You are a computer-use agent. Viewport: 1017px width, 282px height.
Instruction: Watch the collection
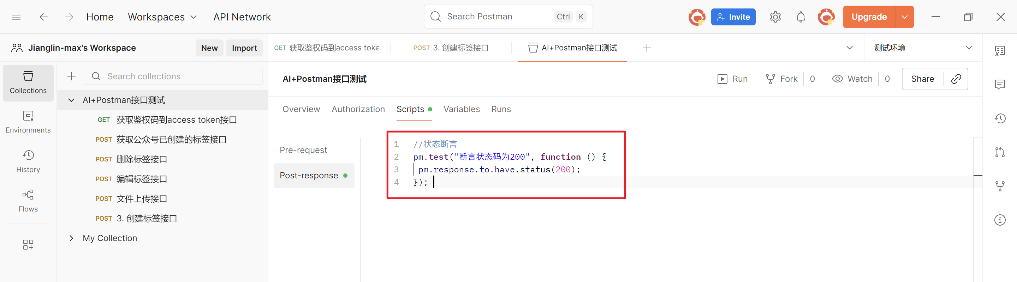click(x=852, y=79)
